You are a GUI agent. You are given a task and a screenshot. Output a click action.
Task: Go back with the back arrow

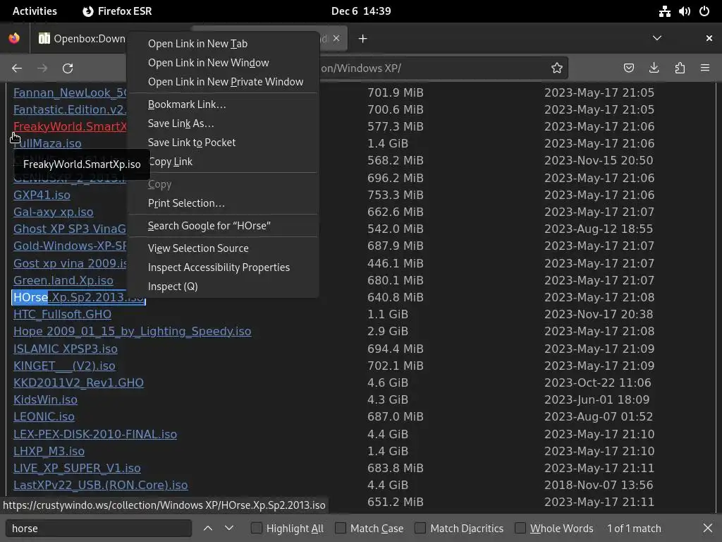(17, 68)
